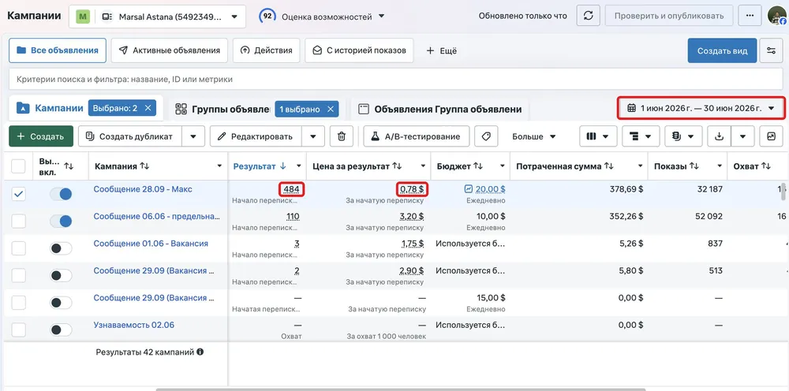Click the Редактировать button
This screenshot has width=789, height=391.
[x=256, y=136]
